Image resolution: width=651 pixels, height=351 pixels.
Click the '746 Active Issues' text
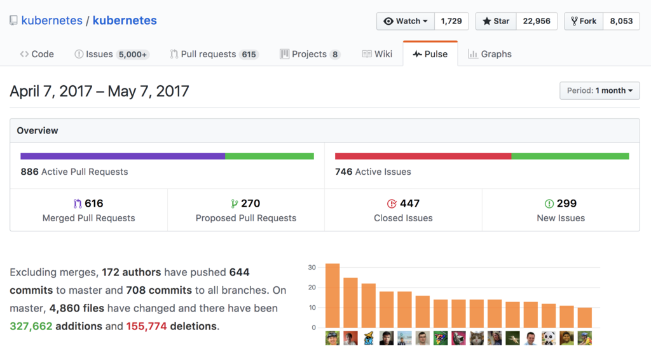click(373, 172)
